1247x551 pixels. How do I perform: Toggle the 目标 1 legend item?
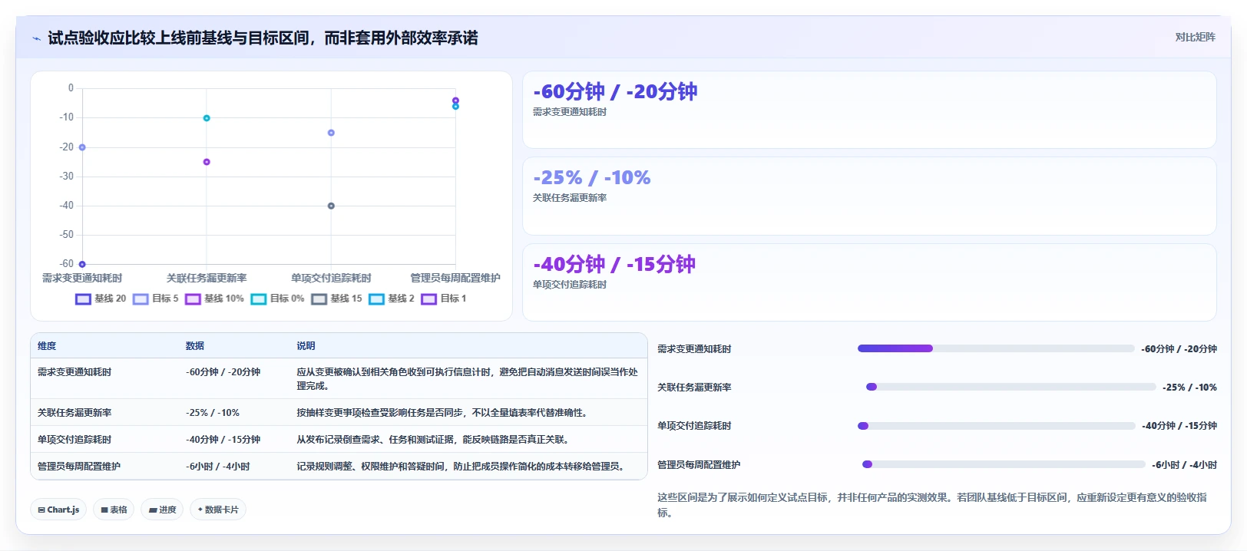444,299
